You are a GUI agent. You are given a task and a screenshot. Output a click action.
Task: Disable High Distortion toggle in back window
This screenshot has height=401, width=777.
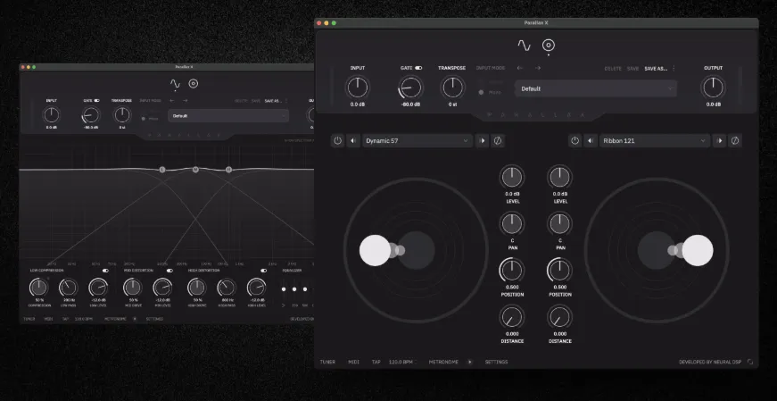coord(264,271)
